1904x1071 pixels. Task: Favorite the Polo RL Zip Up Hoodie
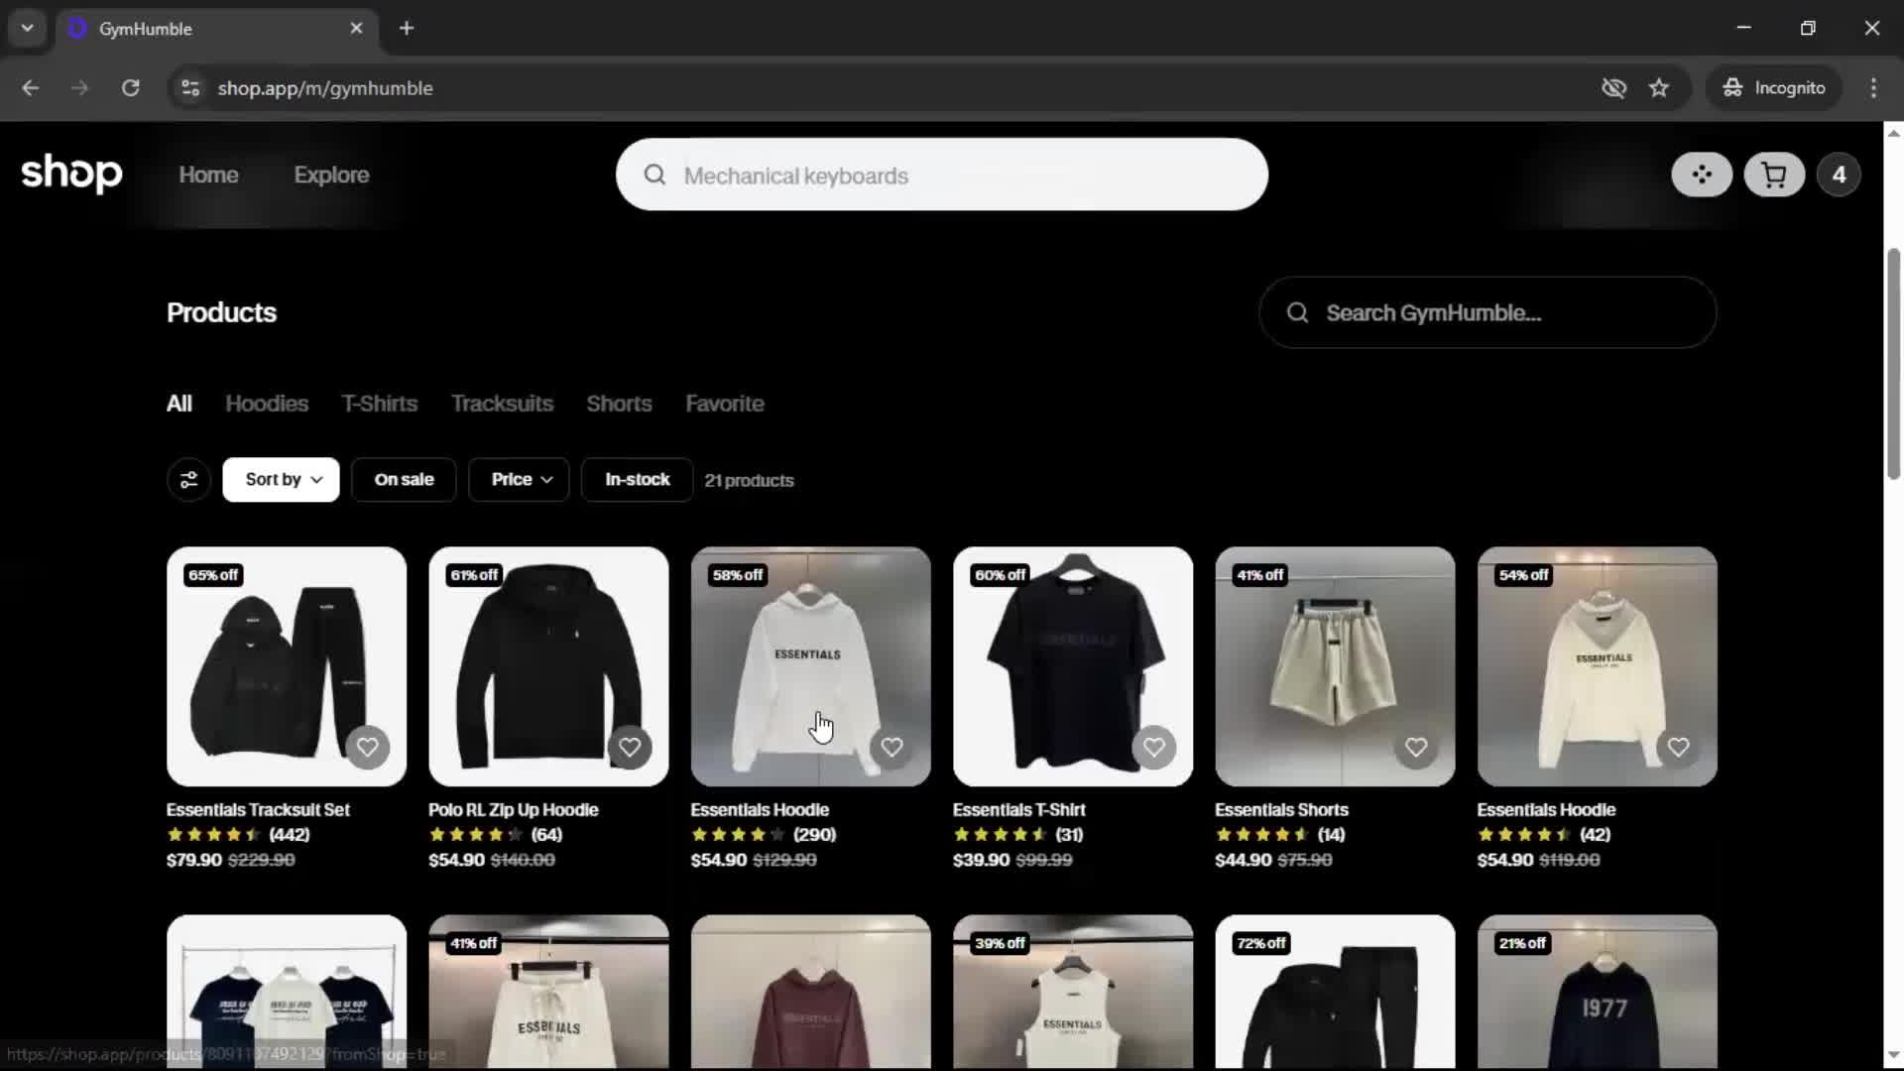click(x=630, y=748)
